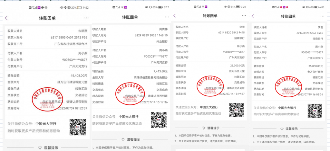Image resolution: width=330 pixels, height=151 pixels.
Task: Tap back arrow on the 25,000.00元 receipt
Action: 175,16
